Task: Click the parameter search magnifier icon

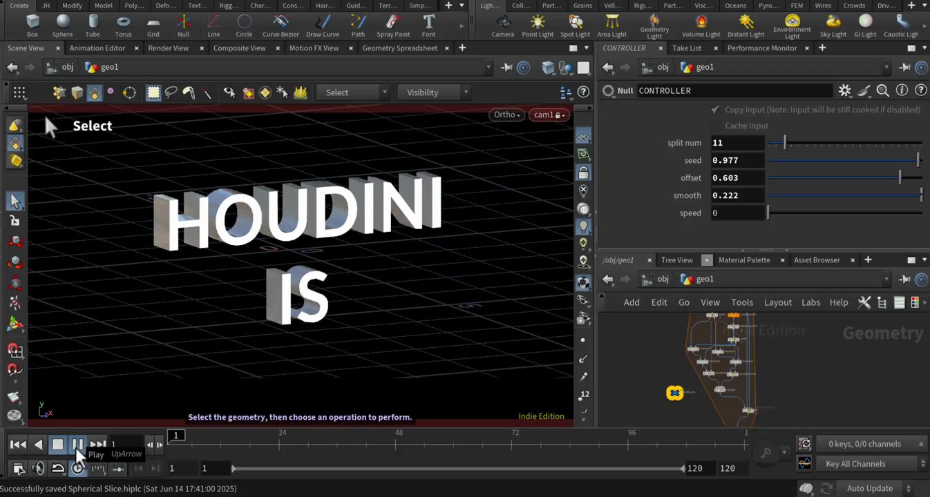Action: click(882, 90)
